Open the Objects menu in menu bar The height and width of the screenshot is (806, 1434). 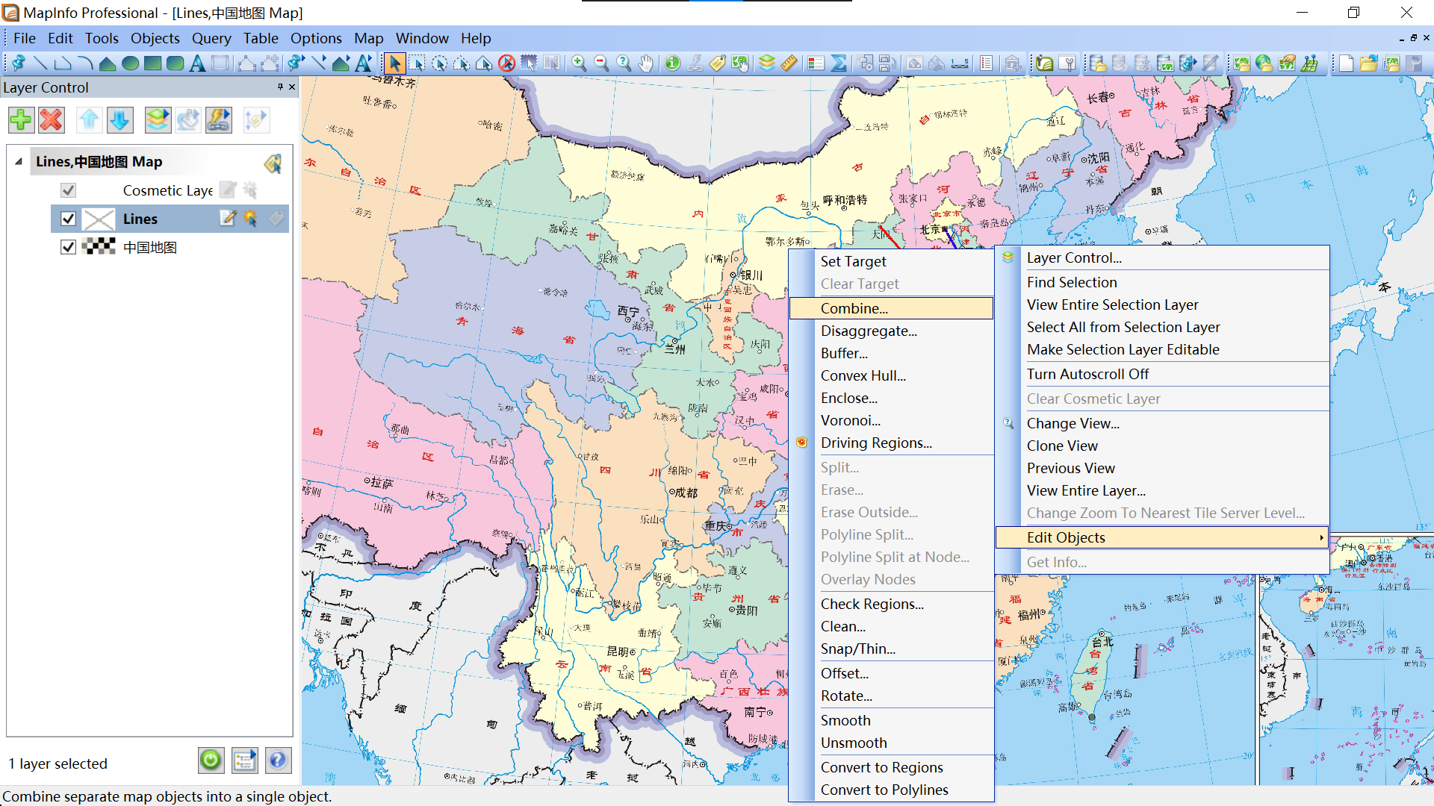155,38
